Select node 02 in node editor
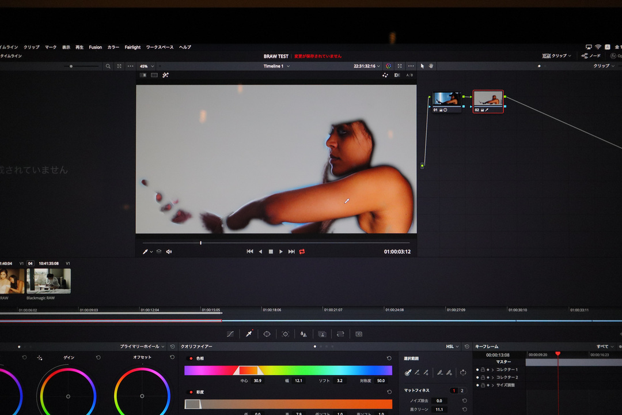The height and width of the screenshot is (415, 622). (x=488, y=101)
